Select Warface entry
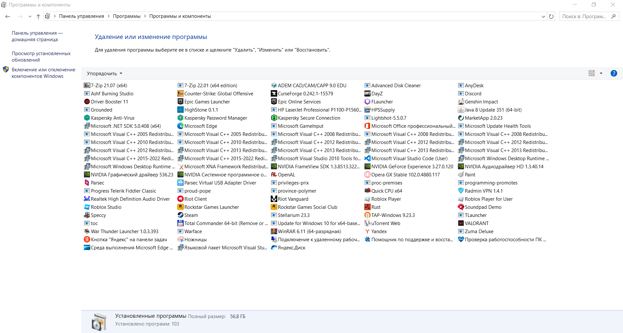Viewport: 623px width, 333px height. point(190,231)
